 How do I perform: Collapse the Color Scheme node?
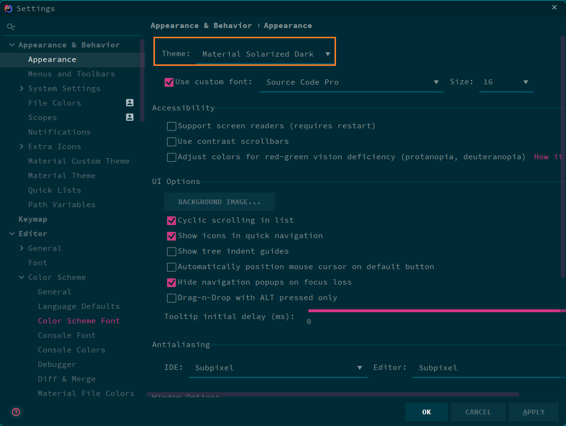coord(21,277)
